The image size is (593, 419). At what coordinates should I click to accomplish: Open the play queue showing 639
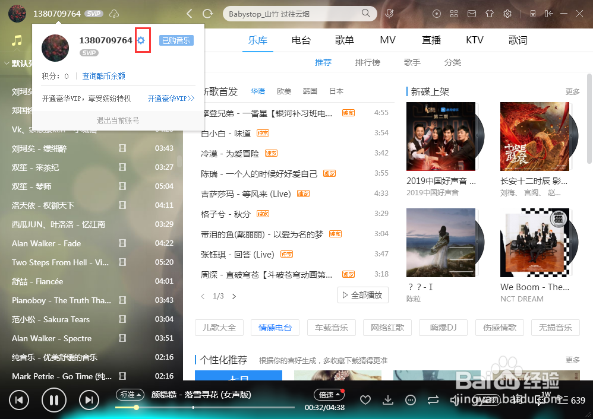coord(571,400)
